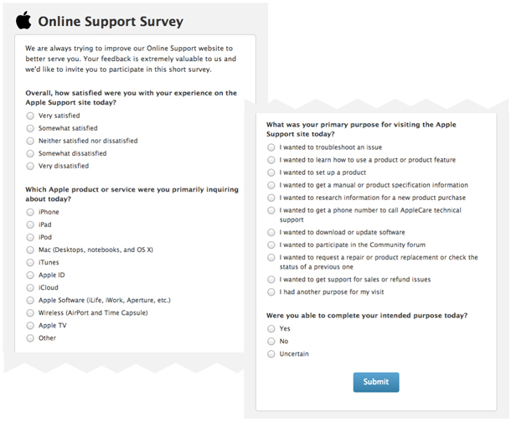
Task: Select Neither satisfied nor dissatisfied
Action: point(30,141)
